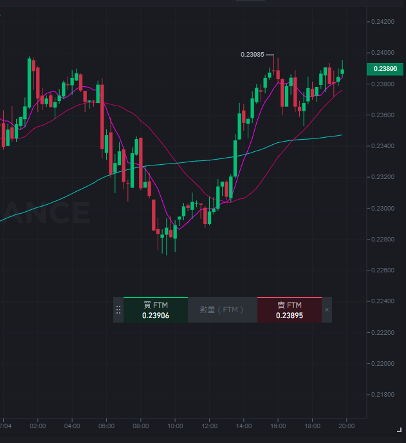Click the chart resize corner icon

pos(399,429)
